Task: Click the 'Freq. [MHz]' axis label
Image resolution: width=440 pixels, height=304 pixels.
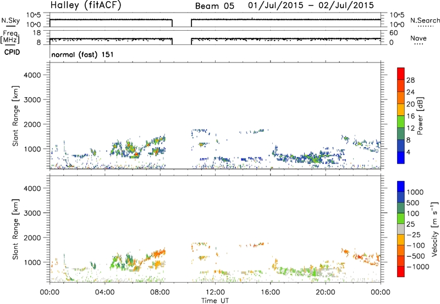Action: [x=10, y=37]
